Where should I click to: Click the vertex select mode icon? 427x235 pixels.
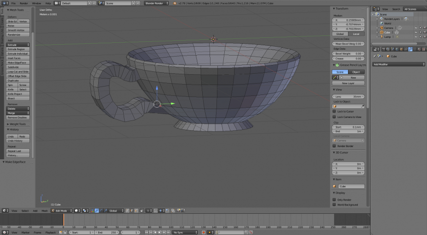point(128,211)
